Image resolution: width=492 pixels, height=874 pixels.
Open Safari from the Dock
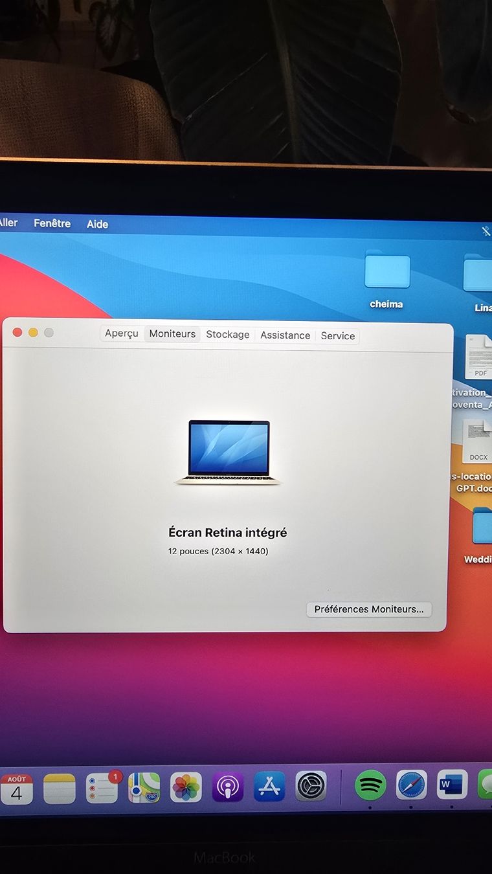[412, 785]
